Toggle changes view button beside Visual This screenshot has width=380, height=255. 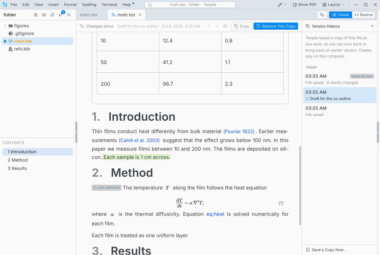(322, 15)
